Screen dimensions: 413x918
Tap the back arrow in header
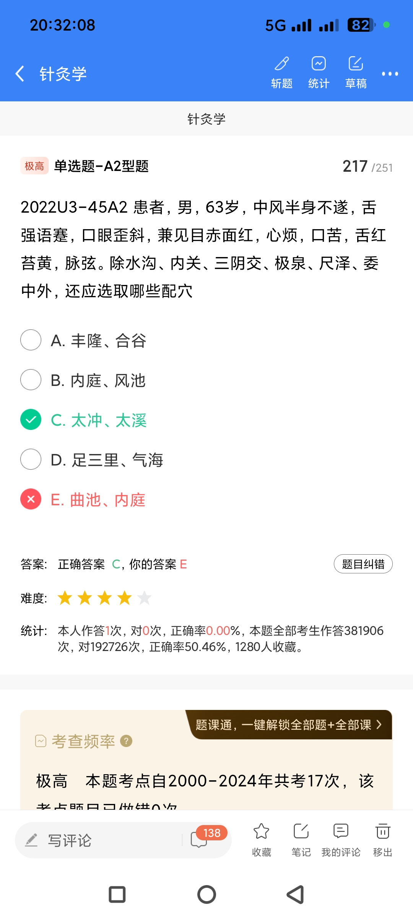20,73
